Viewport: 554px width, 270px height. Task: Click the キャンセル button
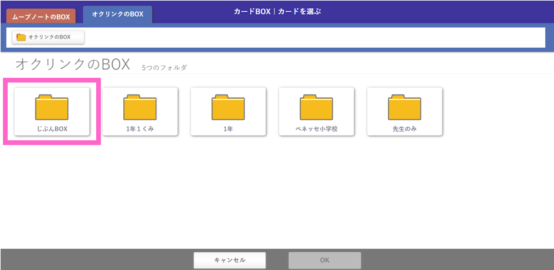coord(230,260)
